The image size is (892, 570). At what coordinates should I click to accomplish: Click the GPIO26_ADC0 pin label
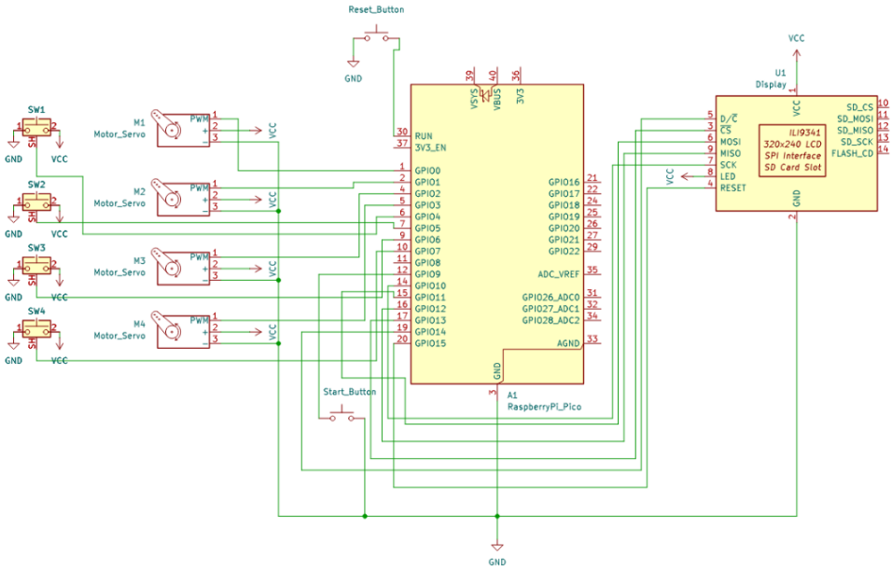pos(551,297)
